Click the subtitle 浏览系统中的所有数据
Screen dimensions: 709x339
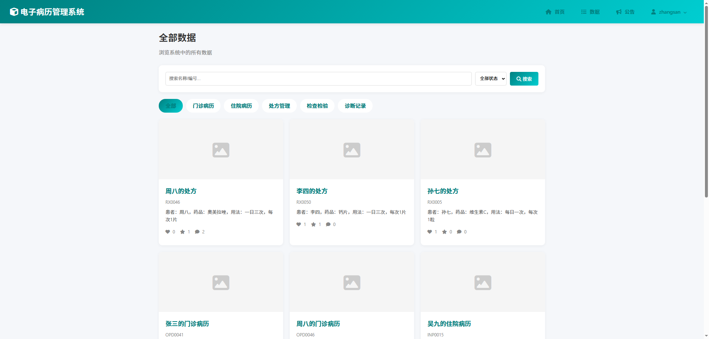pos(185,53)
